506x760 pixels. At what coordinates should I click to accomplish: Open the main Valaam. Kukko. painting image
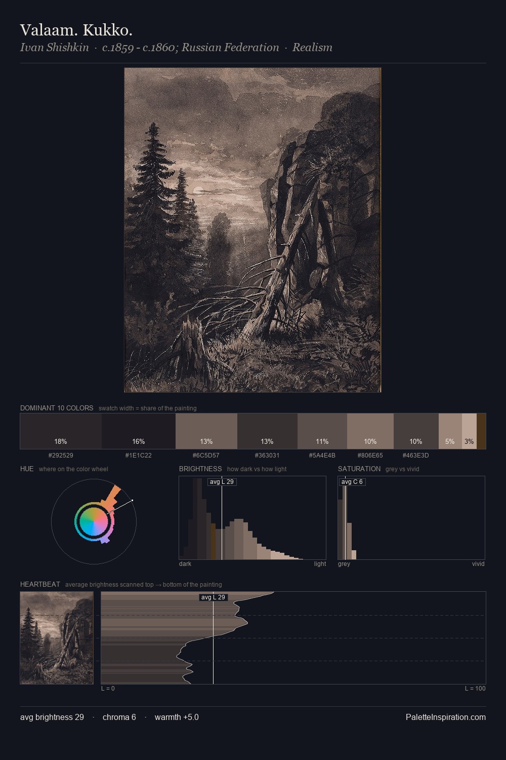[252, 230]
